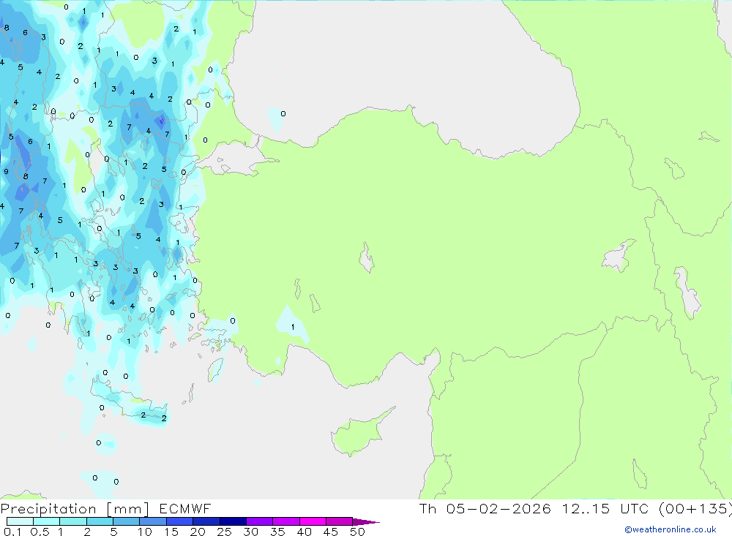This screenshot has width=732, height=536.
Task: Click the 25–30 mm navy legend swatch
Action: click(233, 521)
